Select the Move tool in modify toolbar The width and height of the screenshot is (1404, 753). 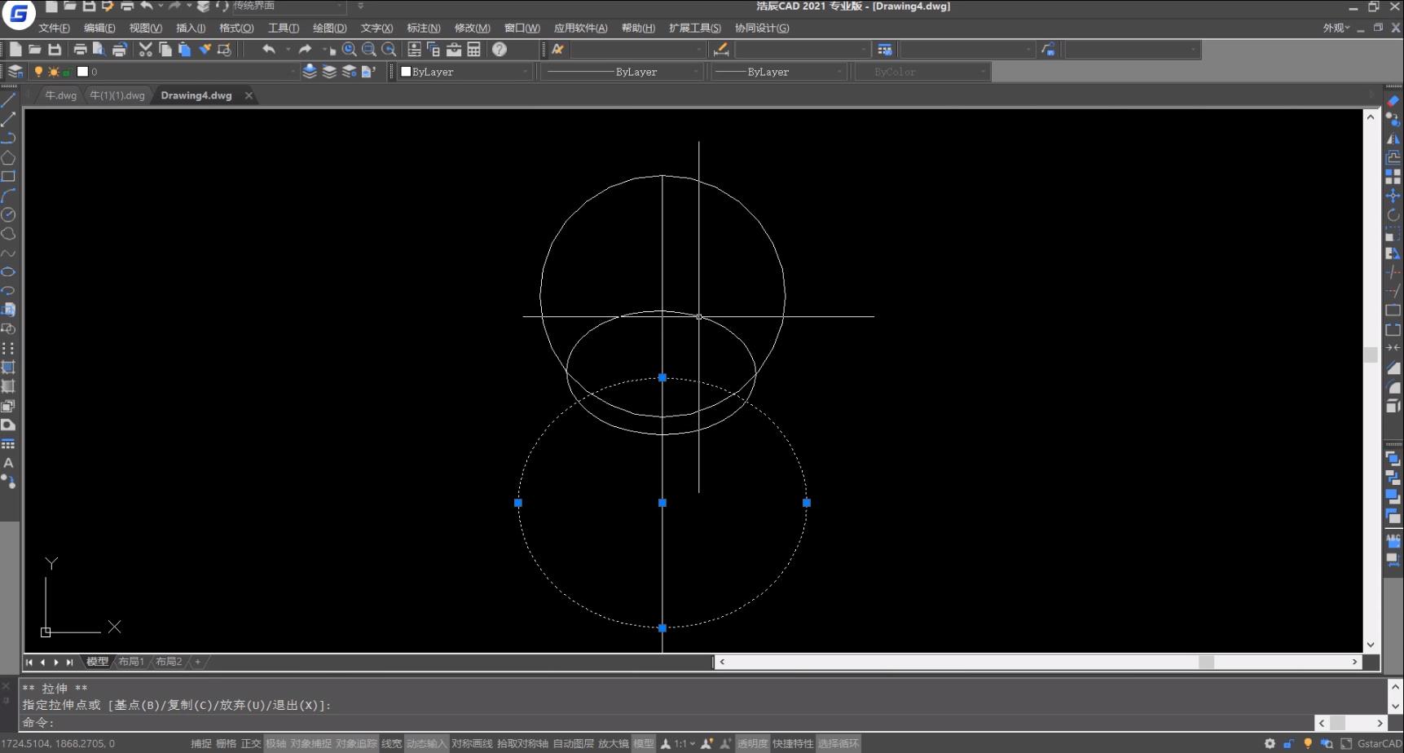point(1393,196)
